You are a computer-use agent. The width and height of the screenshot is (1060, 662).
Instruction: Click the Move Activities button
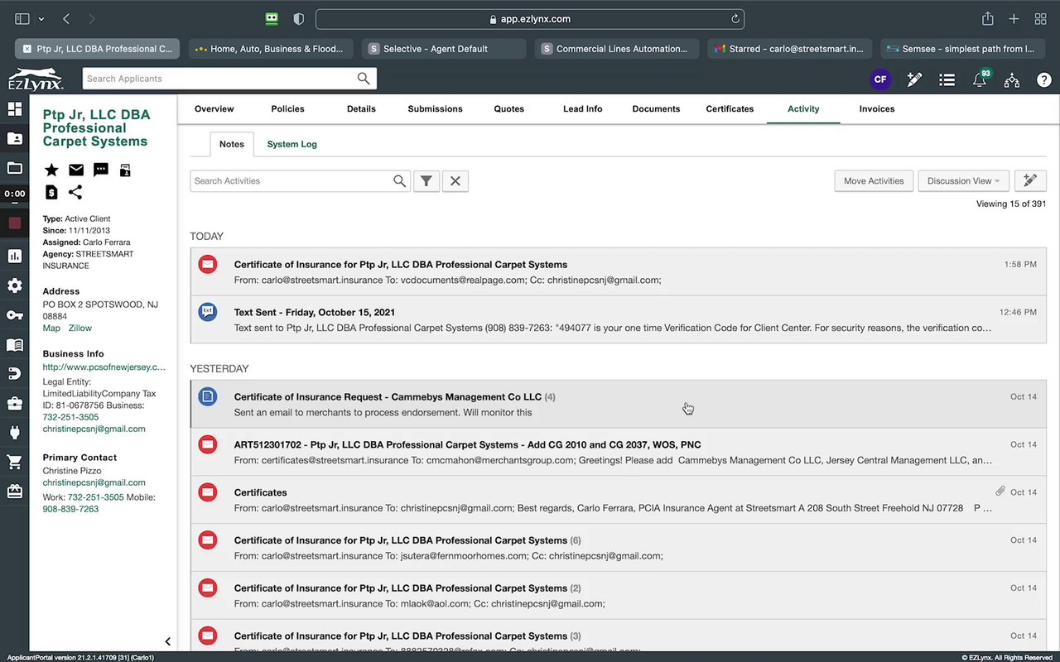[874, 181]
